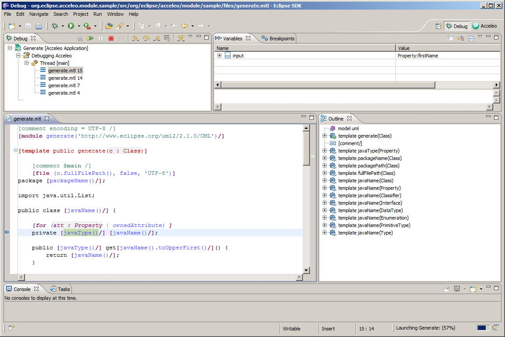
Task: Click the Step Into icon
Action: click(135, 38)
